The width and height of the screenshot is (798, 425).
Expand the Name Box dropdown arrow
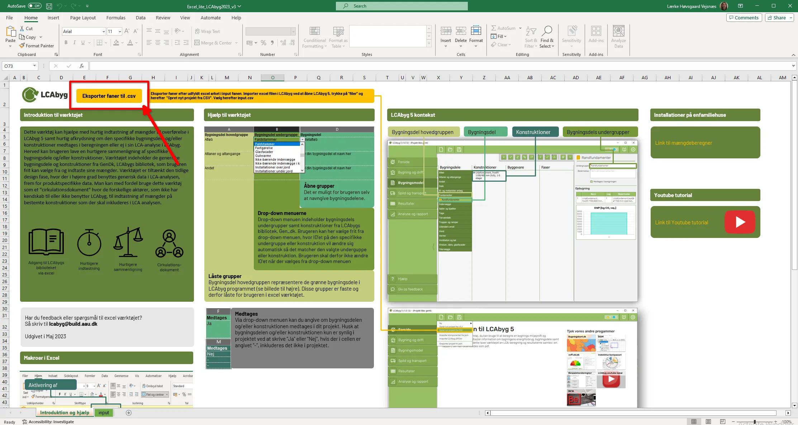(34, 66)
